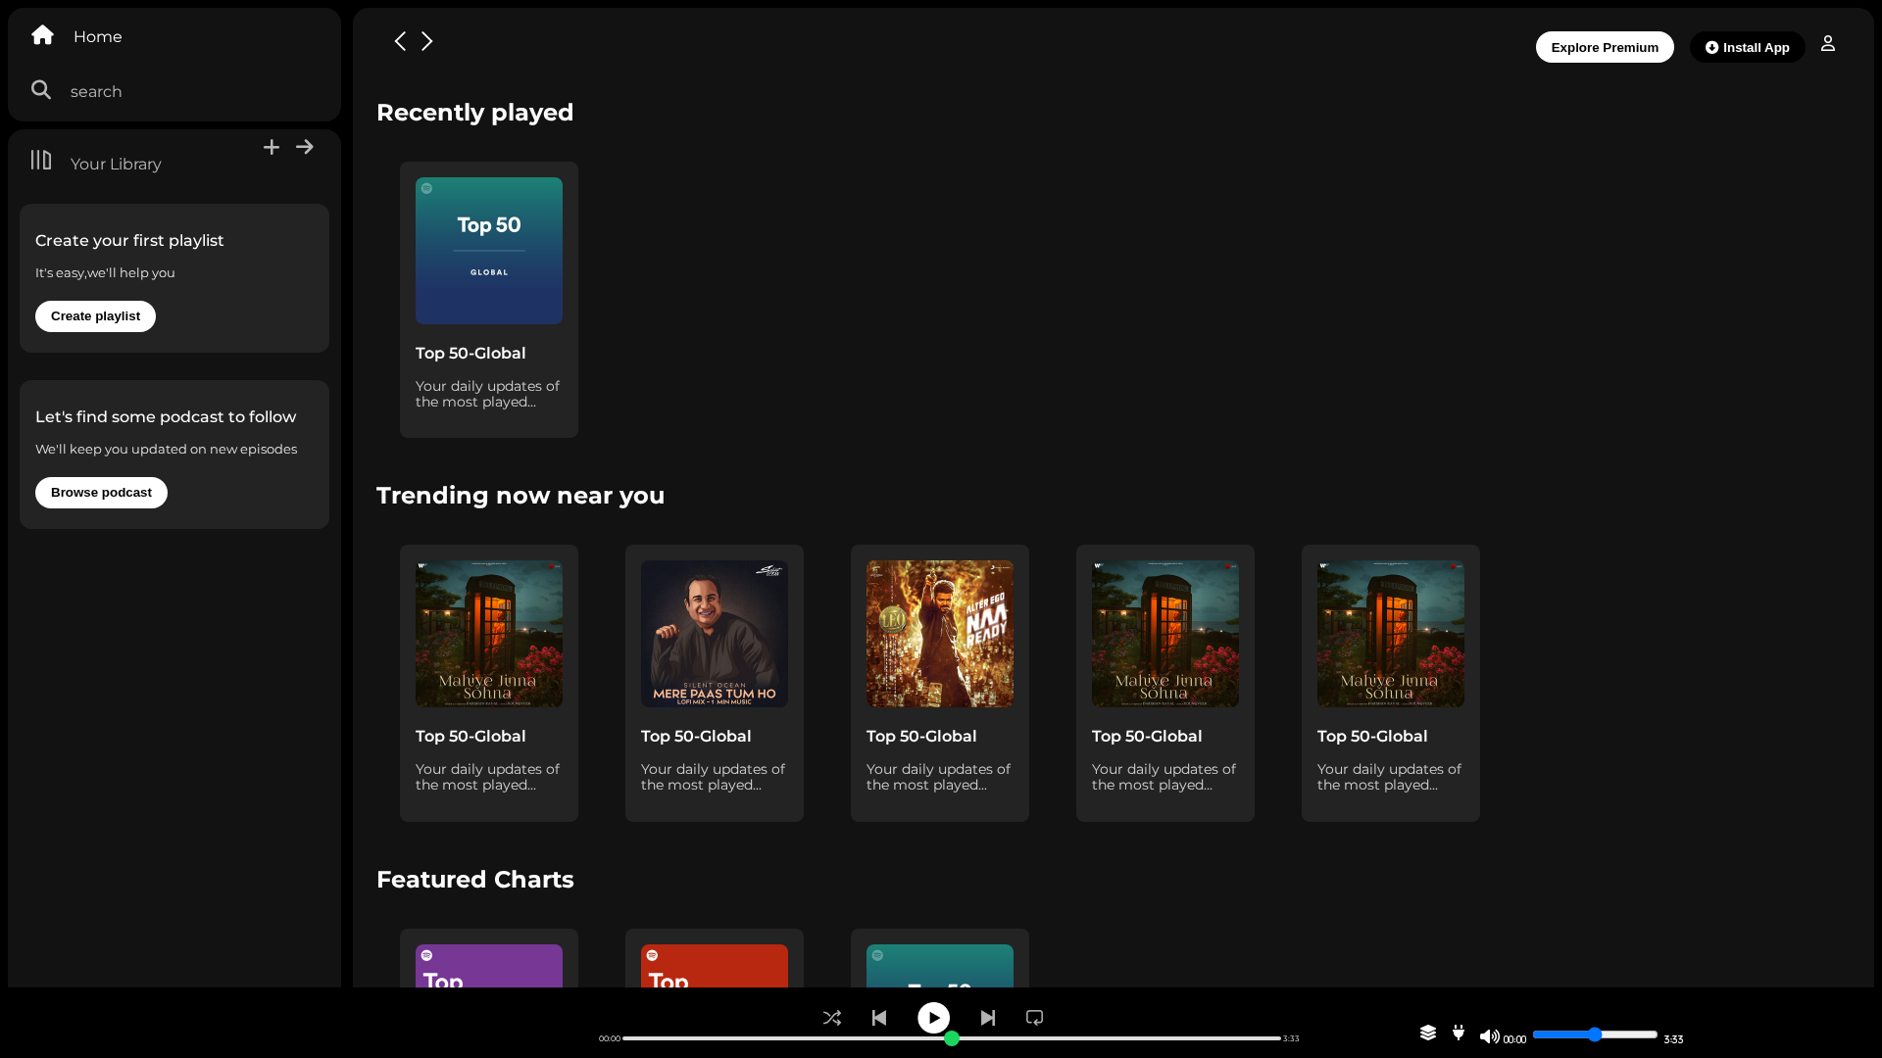Viewport: 1882px width, 1058px height.
Task: Click the search magnifier icon
Action: (41, 90)
